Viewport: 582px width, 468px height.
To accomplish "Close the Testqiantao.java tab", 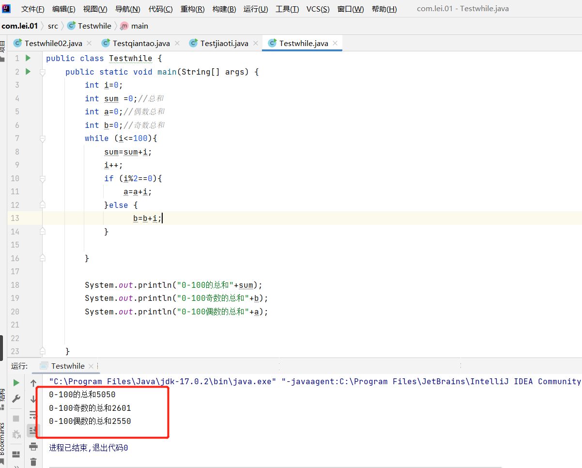I will pyautogui.click(x=177, y=43).
